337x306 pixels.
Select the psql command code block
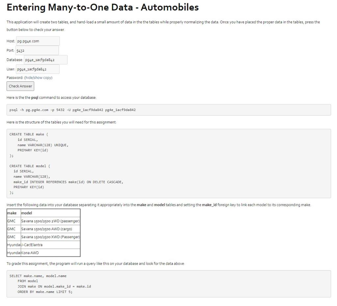[168, 109]
